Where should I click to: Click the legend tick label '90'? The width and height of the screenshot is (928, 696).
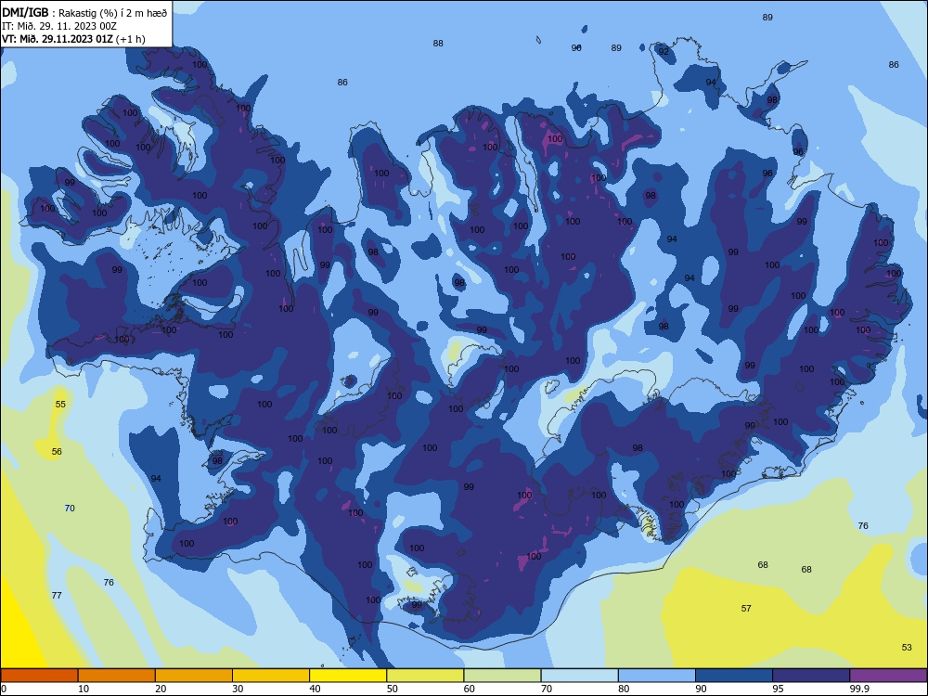coord(701,689)
